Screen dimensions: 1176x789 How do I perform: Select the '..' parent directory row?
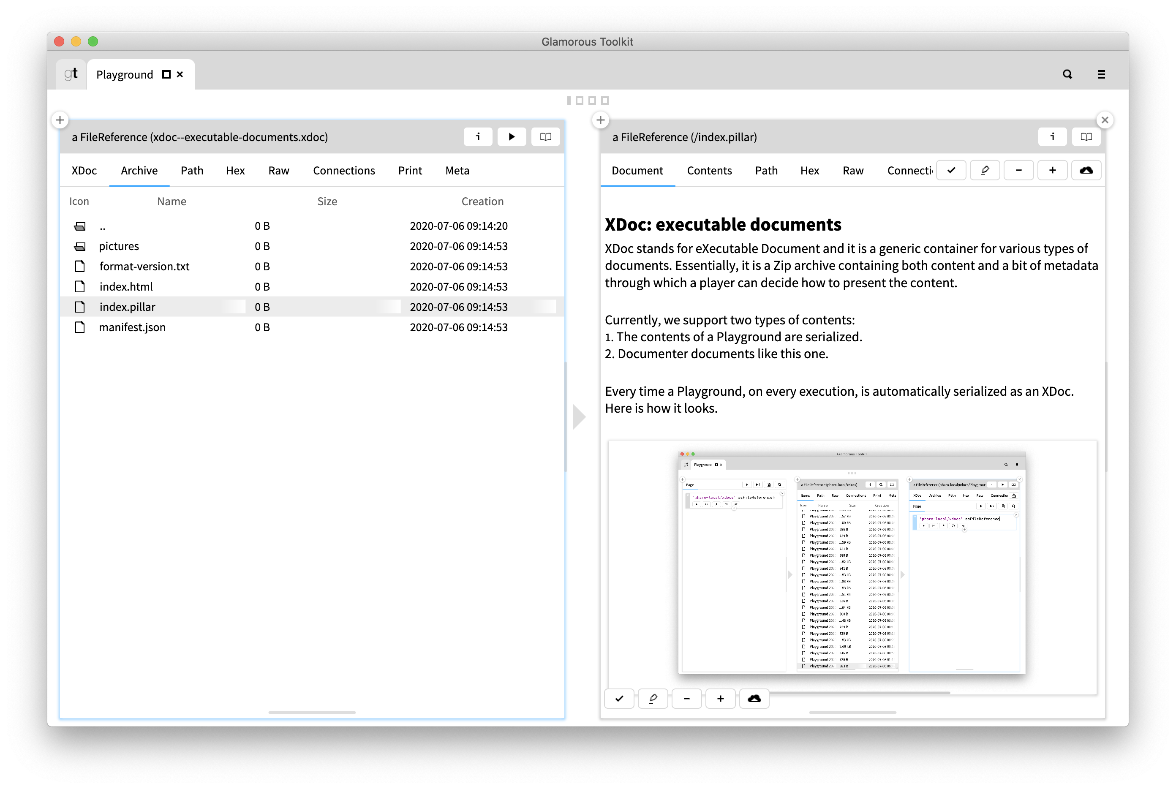(x=312, y=226)
